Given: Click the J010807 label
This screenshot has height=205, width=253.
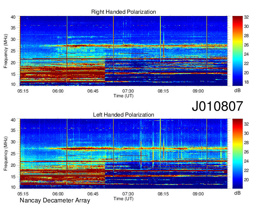Looking at the screenshot, I should click(217, 106).
